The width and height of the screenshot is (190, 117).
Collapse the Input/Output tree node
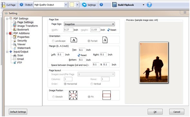coord(7,52)
